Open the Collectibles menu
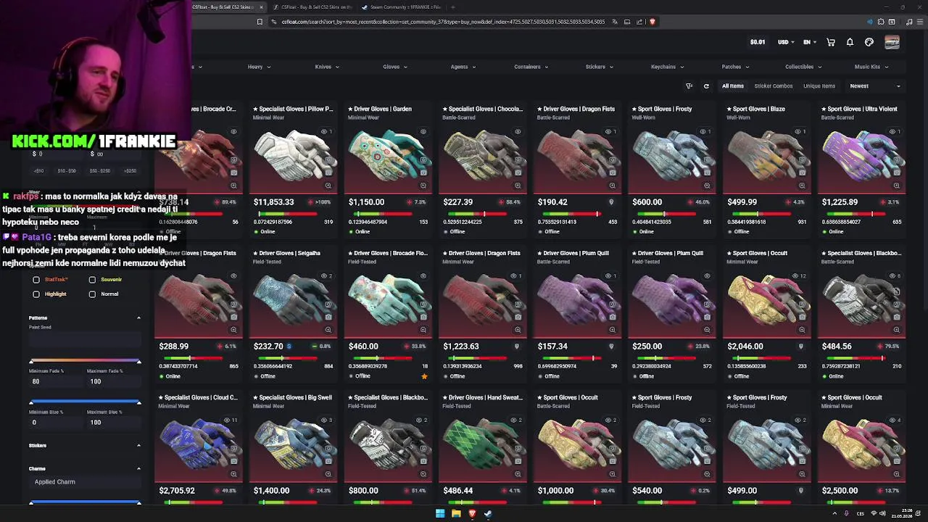The height and width of the screenshot is (522, 928). [x=803, y=67]
